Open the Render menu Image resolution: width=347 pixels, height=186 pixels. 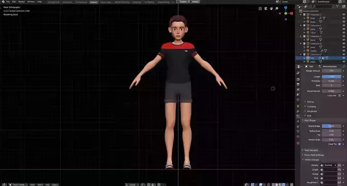pos(22,2)
